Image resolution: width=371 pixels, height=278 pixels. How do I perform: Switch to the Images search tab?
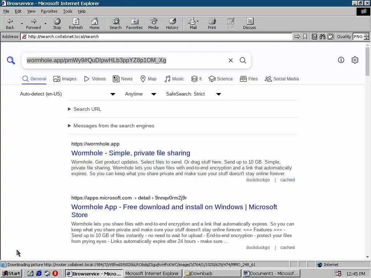(65, 79)
